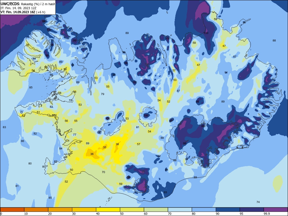Image resolution: width=288 pixels, height=216 pixels.
Task: Select the legend scale label '60'
Action: pyautogui.click(x=146, y=214)
